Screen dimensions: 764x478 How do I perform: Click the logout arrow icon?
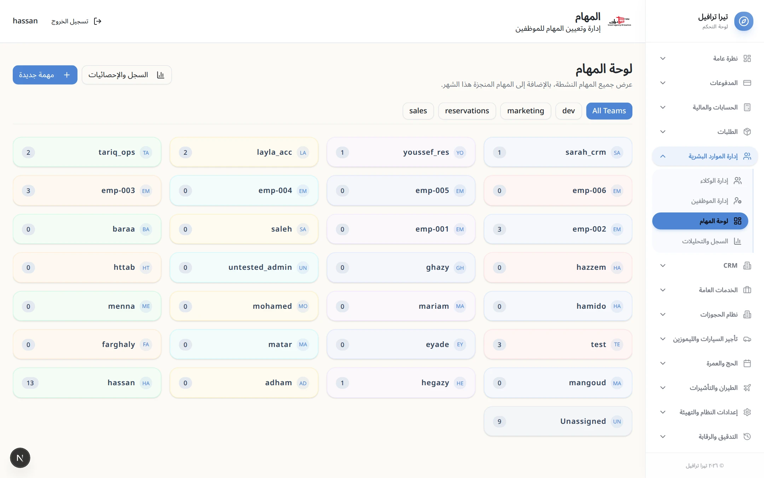click(98, 21)
